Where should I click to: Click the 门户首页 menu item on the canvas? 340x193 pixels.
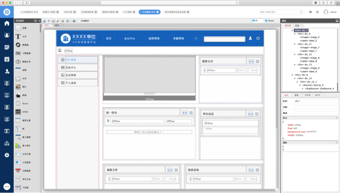click(71, 60)
